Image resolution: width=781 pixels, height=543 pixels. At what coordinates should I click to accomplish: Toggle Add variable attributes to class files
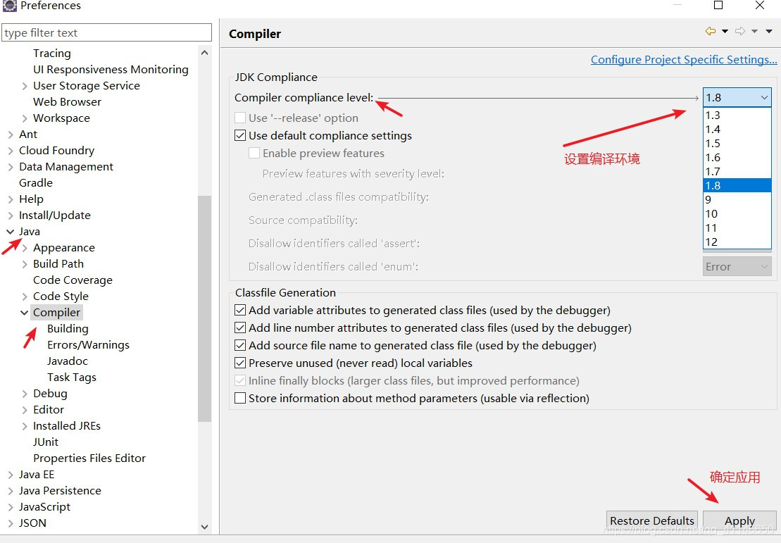pyautogui.click(x=240, y=310)
